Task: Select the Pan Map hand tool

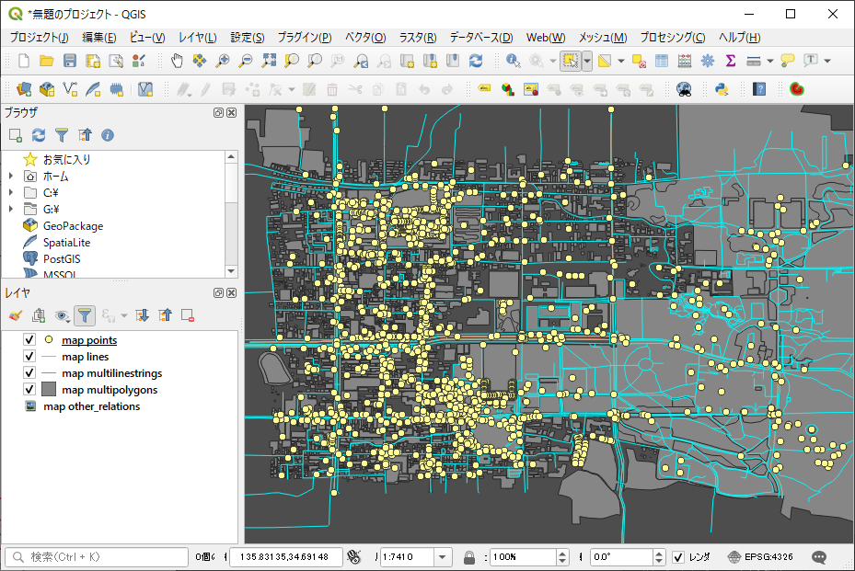Action: (177, 61)
